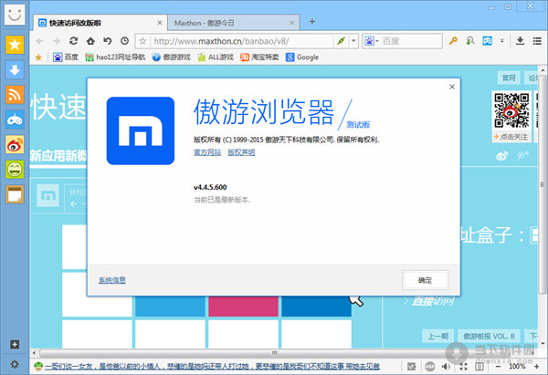Close the 快速访问改版啦 tab

pos(159,23)
